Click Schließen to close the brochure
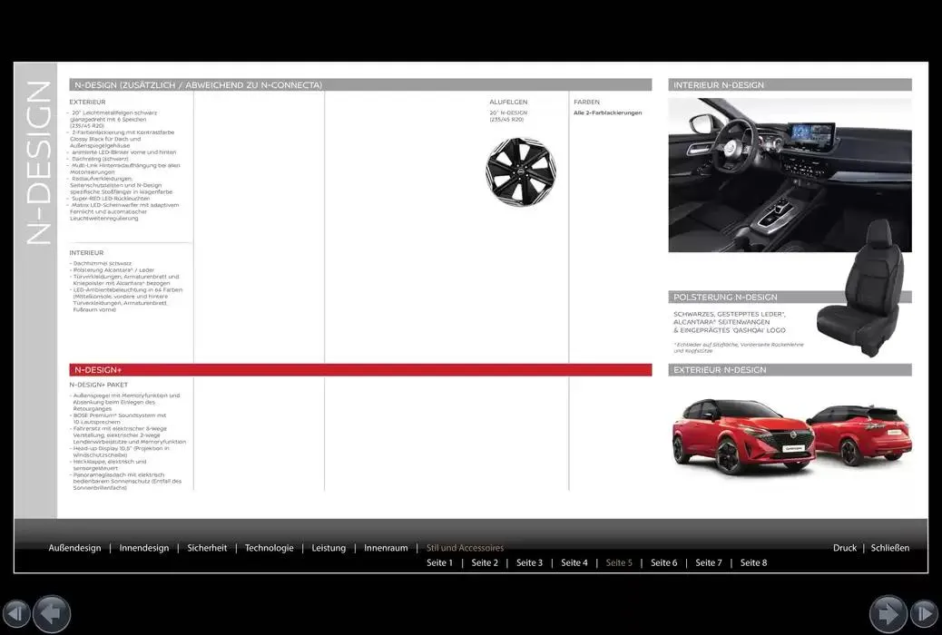This screenshot has width=942, height=635. coord(889,548)
